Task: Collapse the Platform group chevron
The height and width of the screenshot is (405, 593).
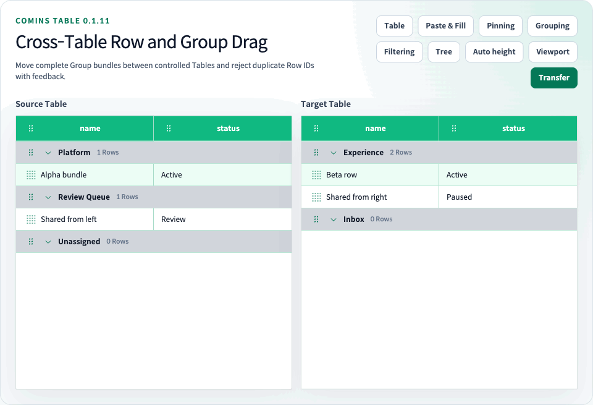Action: coord(48,153)
